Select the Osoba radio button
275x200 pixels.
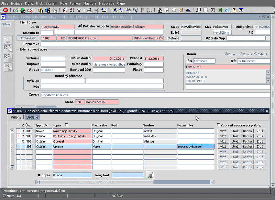(x=241, y=54)
